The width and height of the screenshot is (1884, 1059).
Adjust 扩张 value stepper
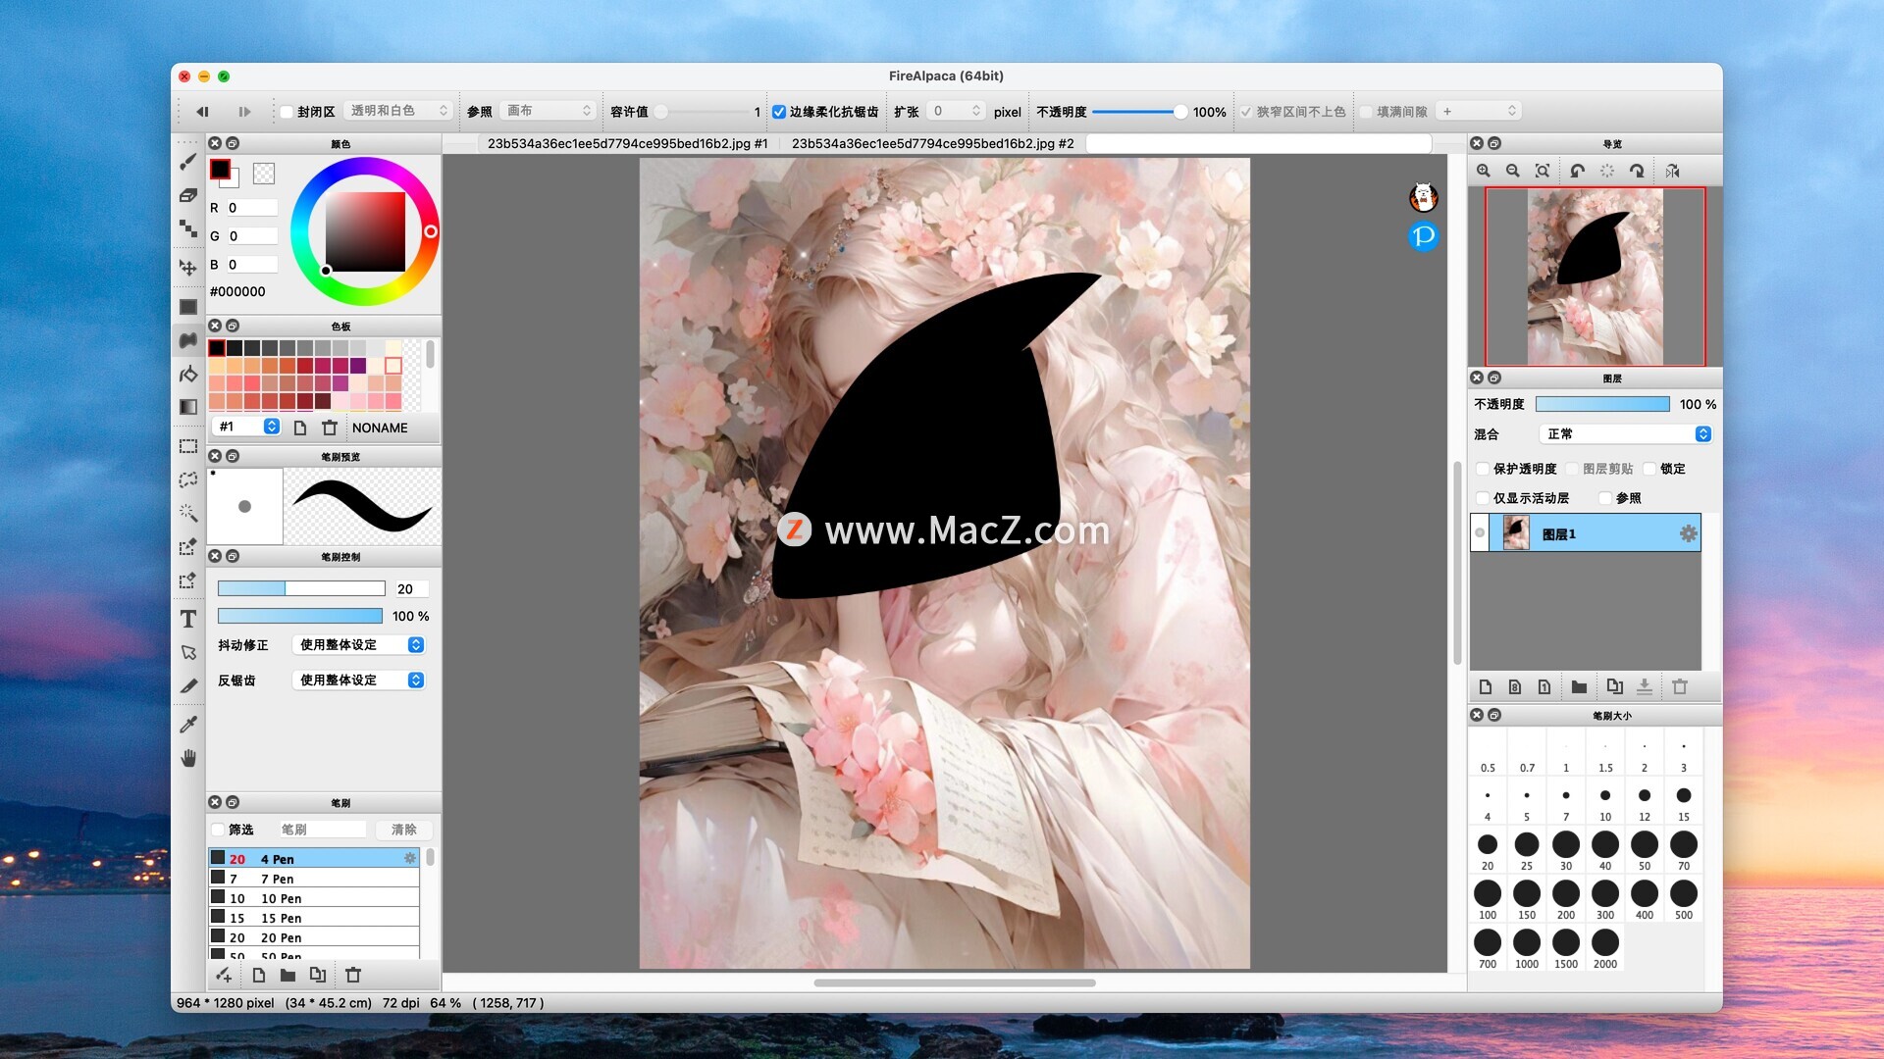coord(975,111)
